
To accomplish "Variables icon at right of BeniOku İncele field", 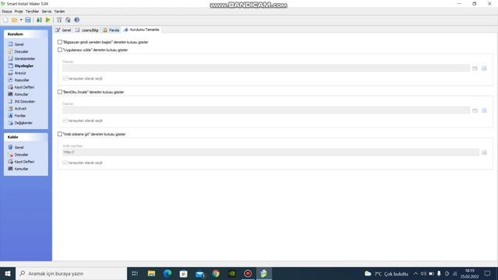I will pyautogui.click(x=484, y=110).
